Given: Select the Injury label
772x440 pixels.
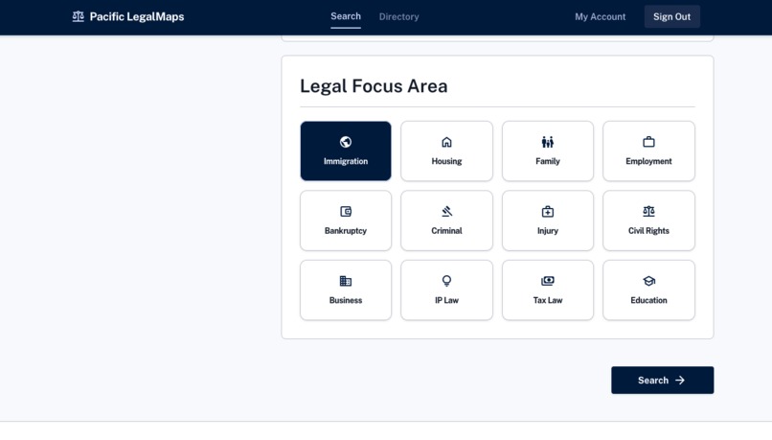Looking at the screenshot, I should 548,231.
